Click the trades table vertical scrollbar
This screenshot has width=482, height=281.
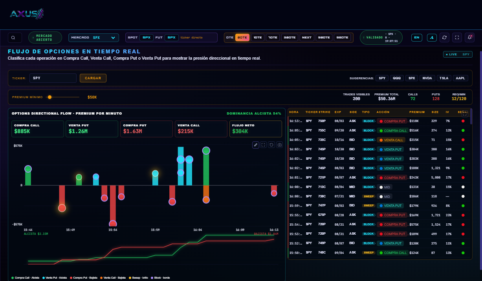tap(471, 117)
